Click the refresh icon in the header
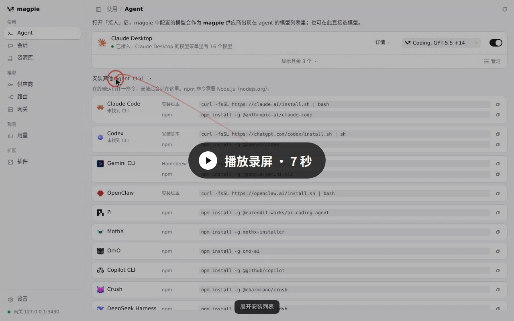Screen dimensions: 514x321 [x=505, y=9]
